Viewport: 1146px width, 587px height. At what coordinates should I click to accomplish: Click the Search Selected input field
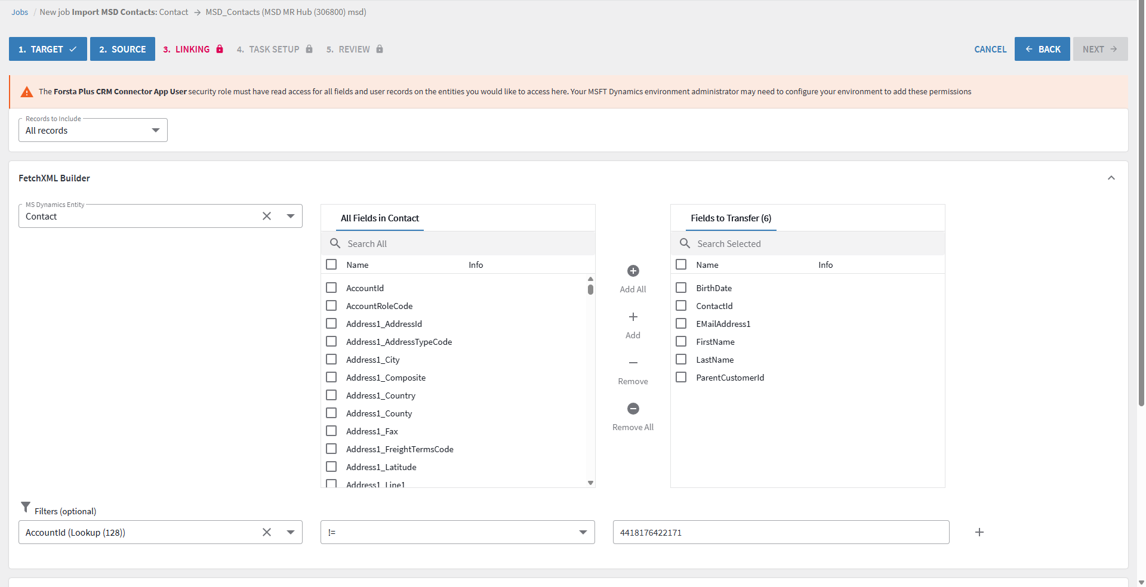click(x=808, y=243)
